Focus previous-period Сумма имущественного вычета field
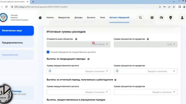This screenshot has height=104, width=186. click(78, 71)
